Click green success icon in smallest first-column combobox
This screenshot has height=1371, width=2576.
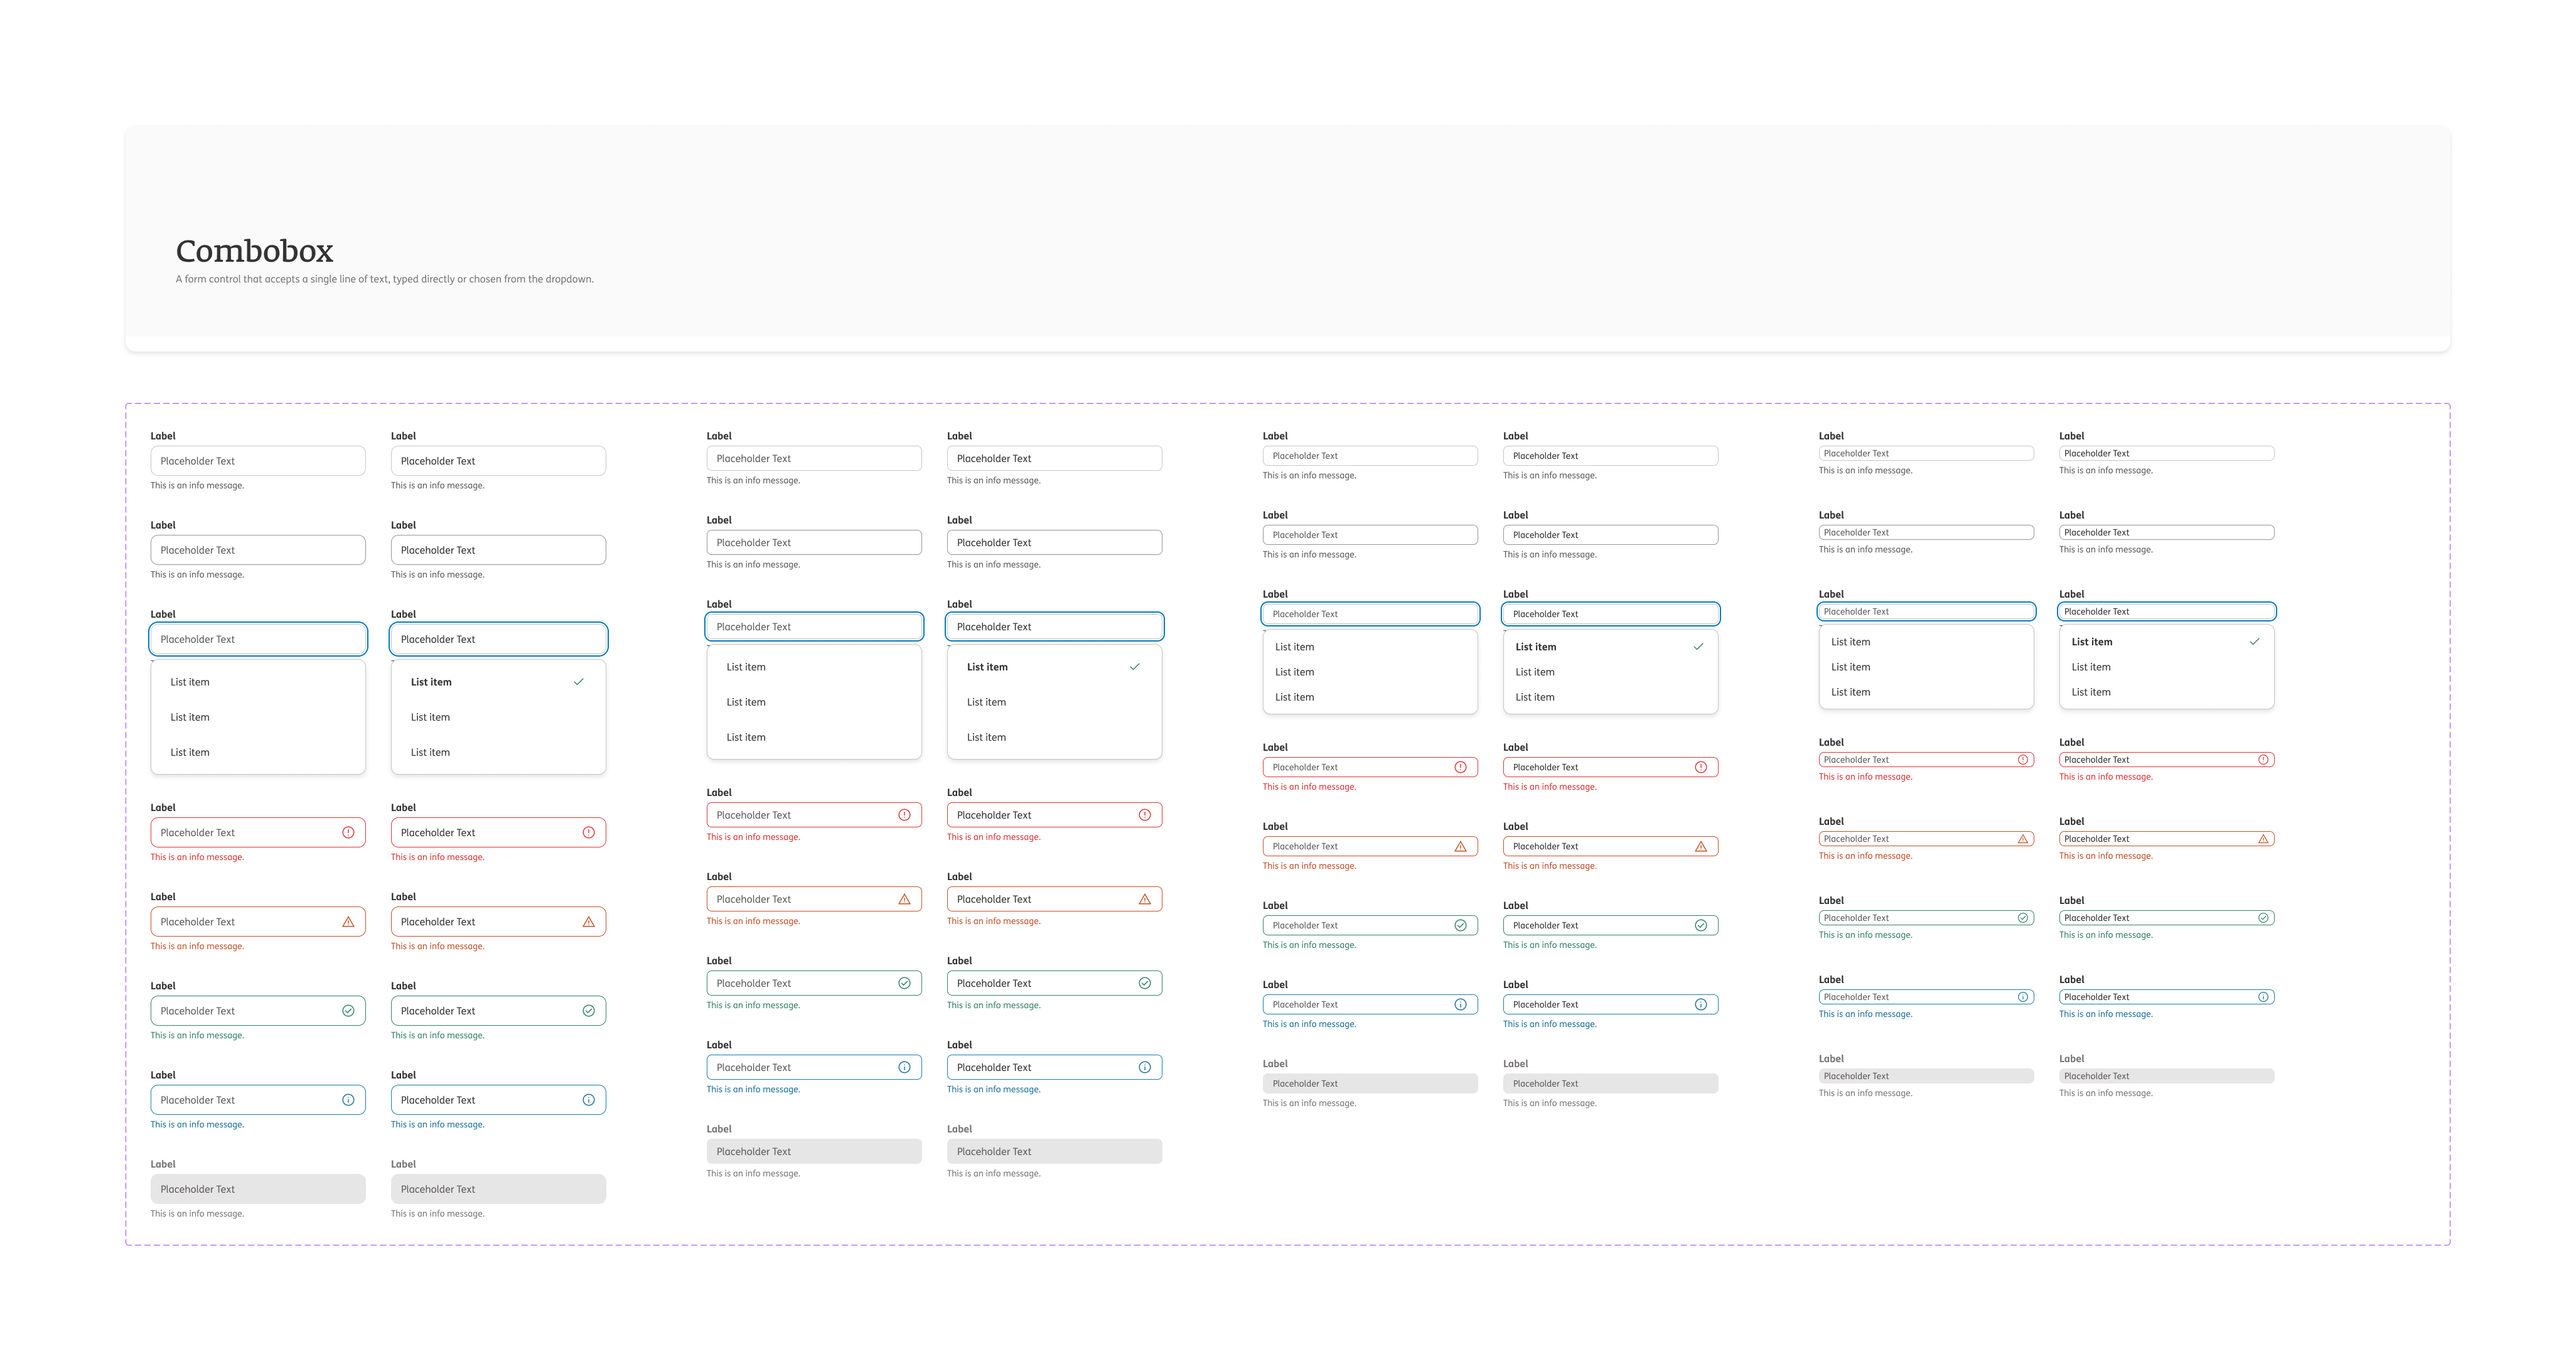(x=2023, y=918)
